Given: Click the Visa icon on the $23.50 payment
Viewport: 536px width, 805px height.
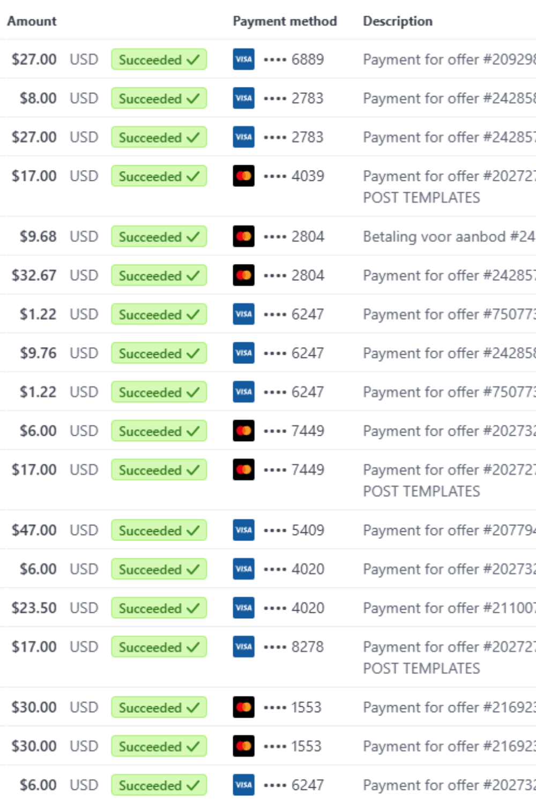Looking at the screenshot, I should point(244,608).
